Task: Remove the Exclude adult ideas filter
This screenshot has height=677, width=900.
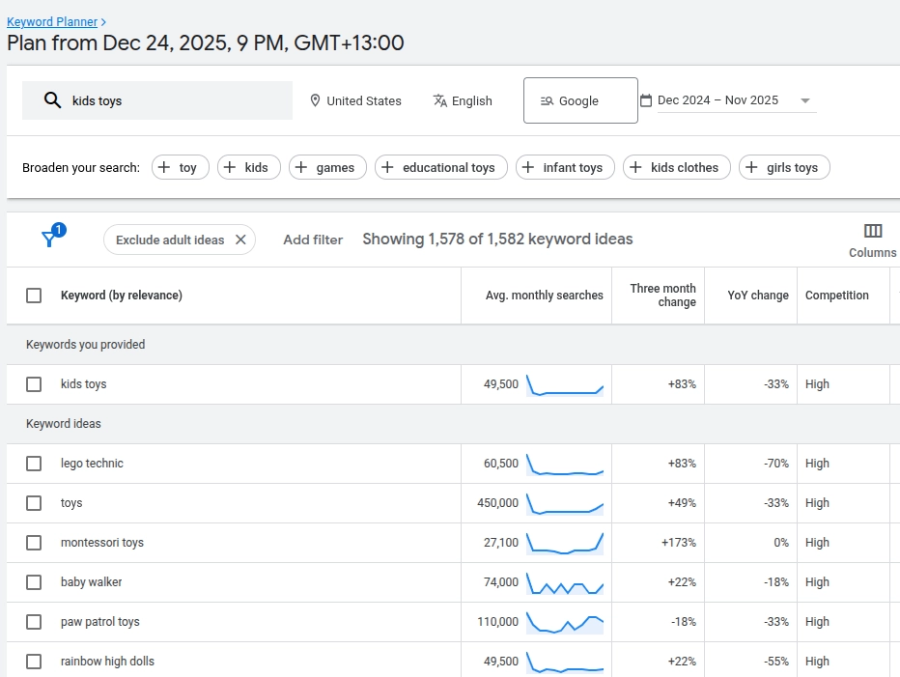Action: point(241,240)
